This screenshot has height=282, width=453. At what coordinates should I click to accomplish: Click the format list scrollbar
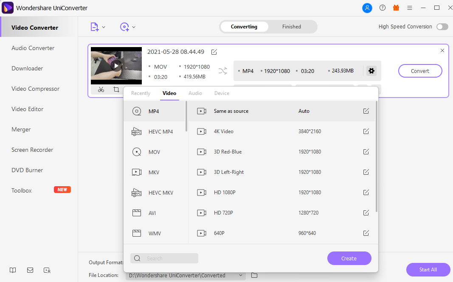pos(186,116)
